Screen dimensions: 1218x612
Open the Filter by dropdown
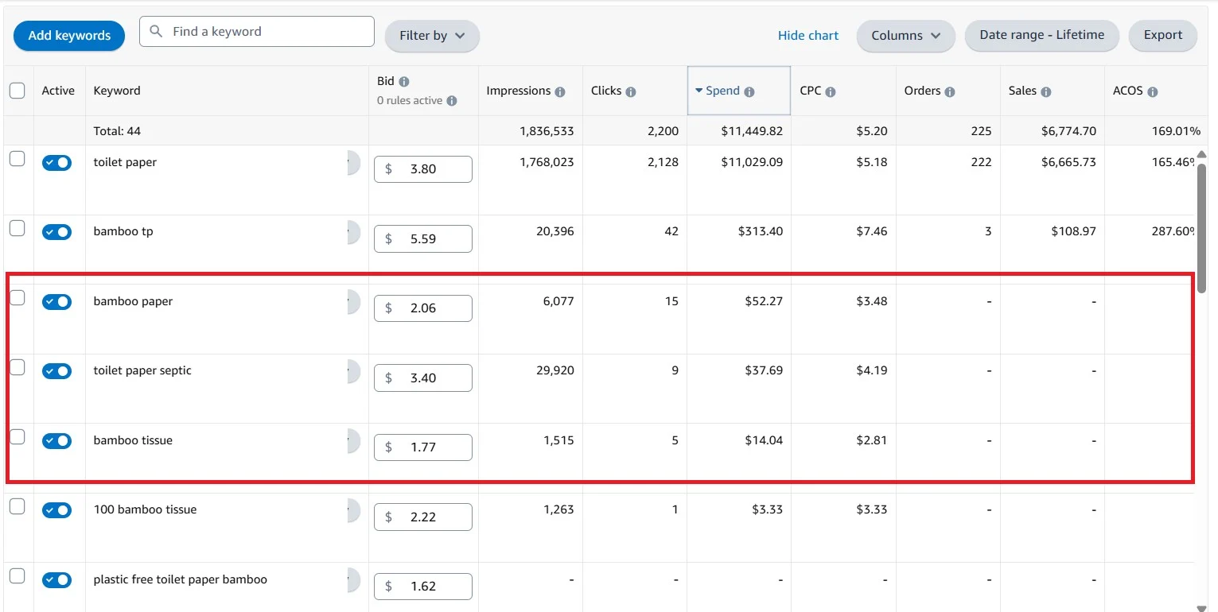(x=432, y=36)
